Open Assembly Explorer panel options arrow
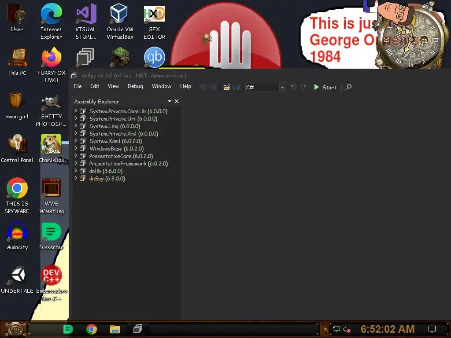 point(170,101)
